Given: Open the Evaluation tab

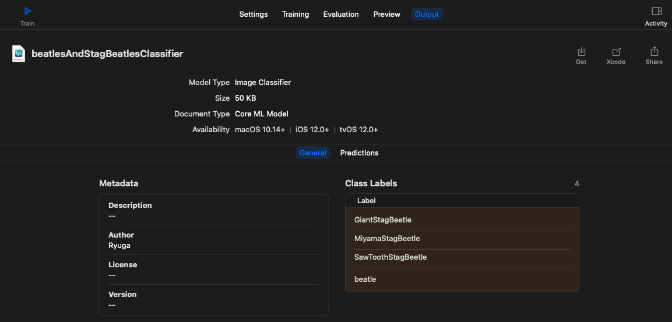Looking at the screenshot, I should pos(341,14).
